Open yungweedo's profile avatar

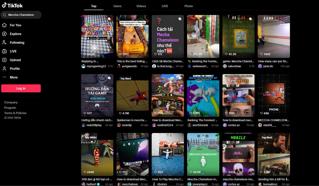(x=119, y=66)
